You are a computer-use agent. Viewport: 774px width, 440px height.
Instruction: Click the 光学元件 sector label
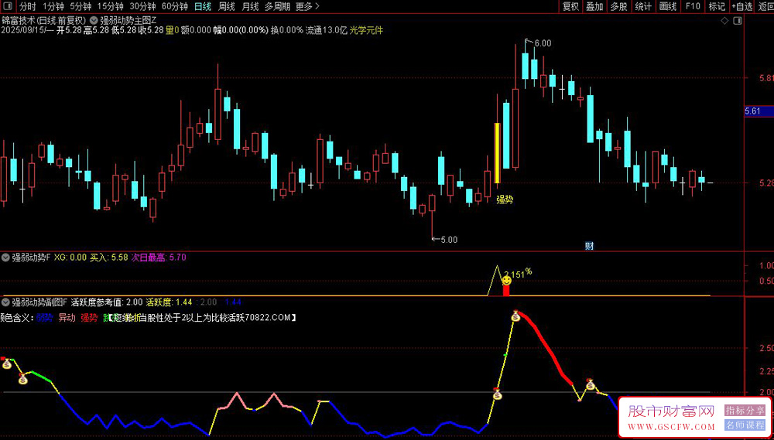366,30
